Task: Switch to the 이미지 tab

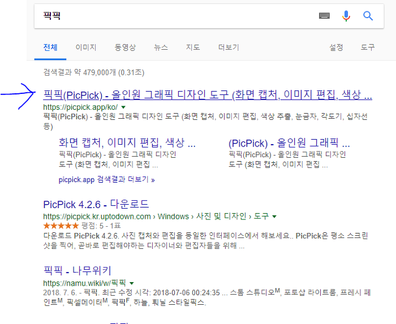Action: click(86, 47)
